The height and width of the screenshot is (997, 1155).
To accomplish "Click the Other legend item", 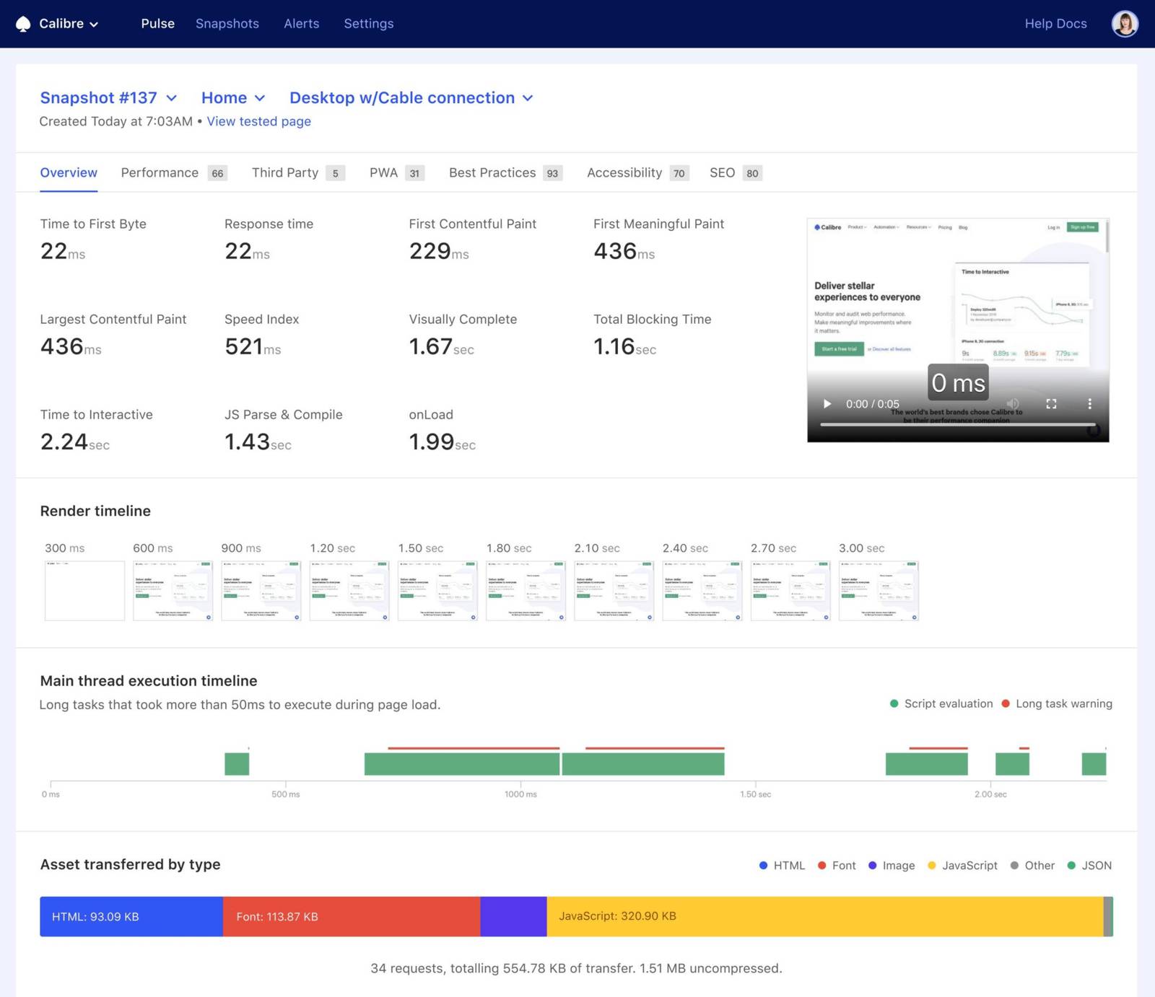I will [1032, 865].
